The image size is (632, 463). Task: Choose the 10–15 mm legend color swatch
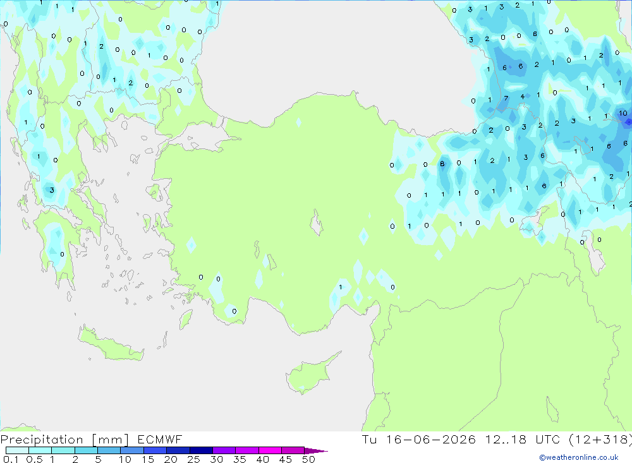pyautogui.click(x=132, y=450)
